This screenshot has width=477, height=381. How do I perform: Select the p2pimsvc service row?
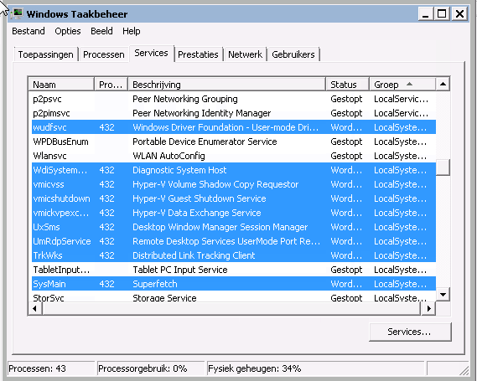coord(233,113)
